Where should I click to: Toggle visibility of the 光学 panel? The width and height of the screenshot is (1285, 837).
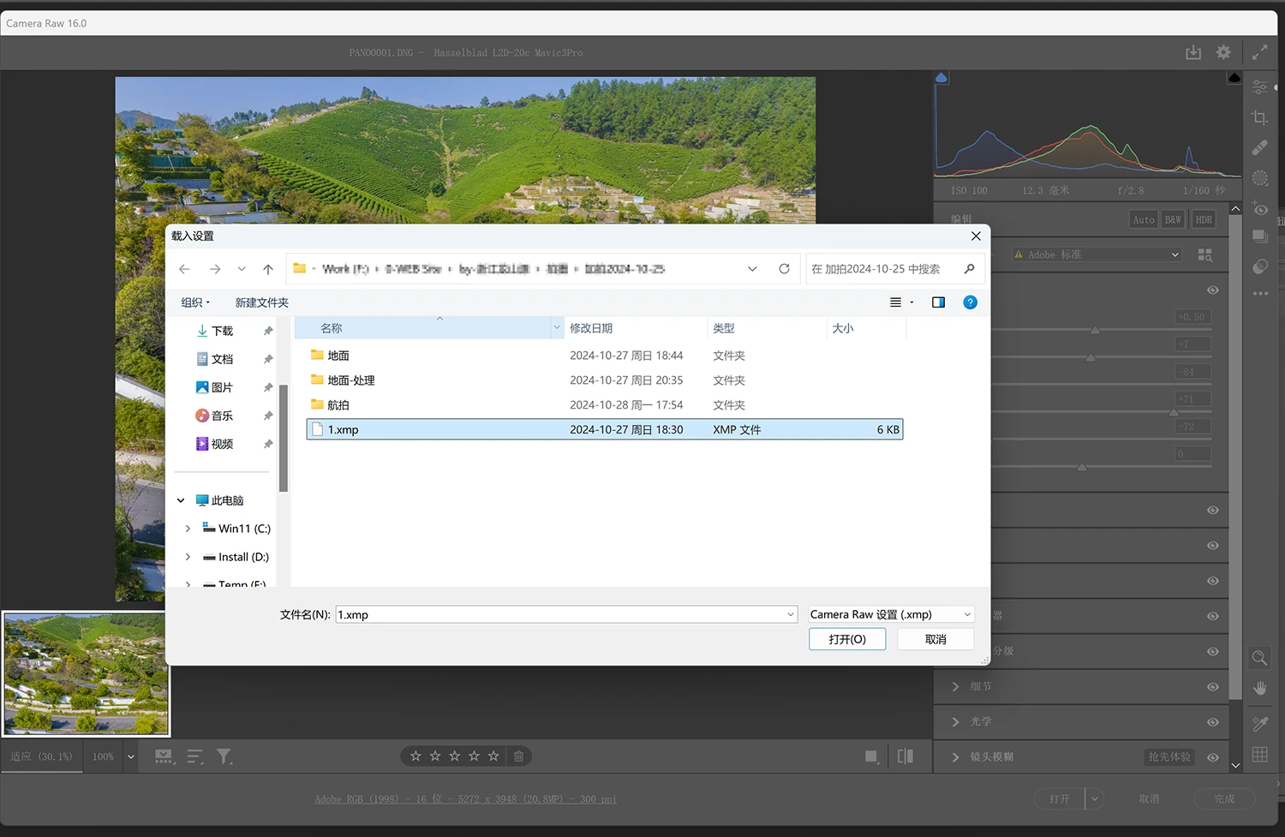1213,722
